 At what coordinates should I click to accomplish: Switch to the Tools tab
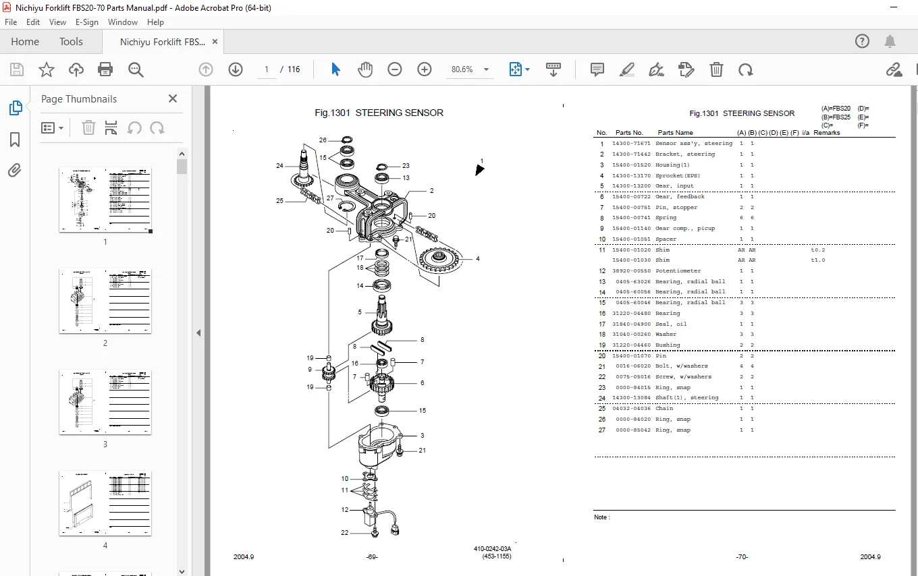coord(71,41)
